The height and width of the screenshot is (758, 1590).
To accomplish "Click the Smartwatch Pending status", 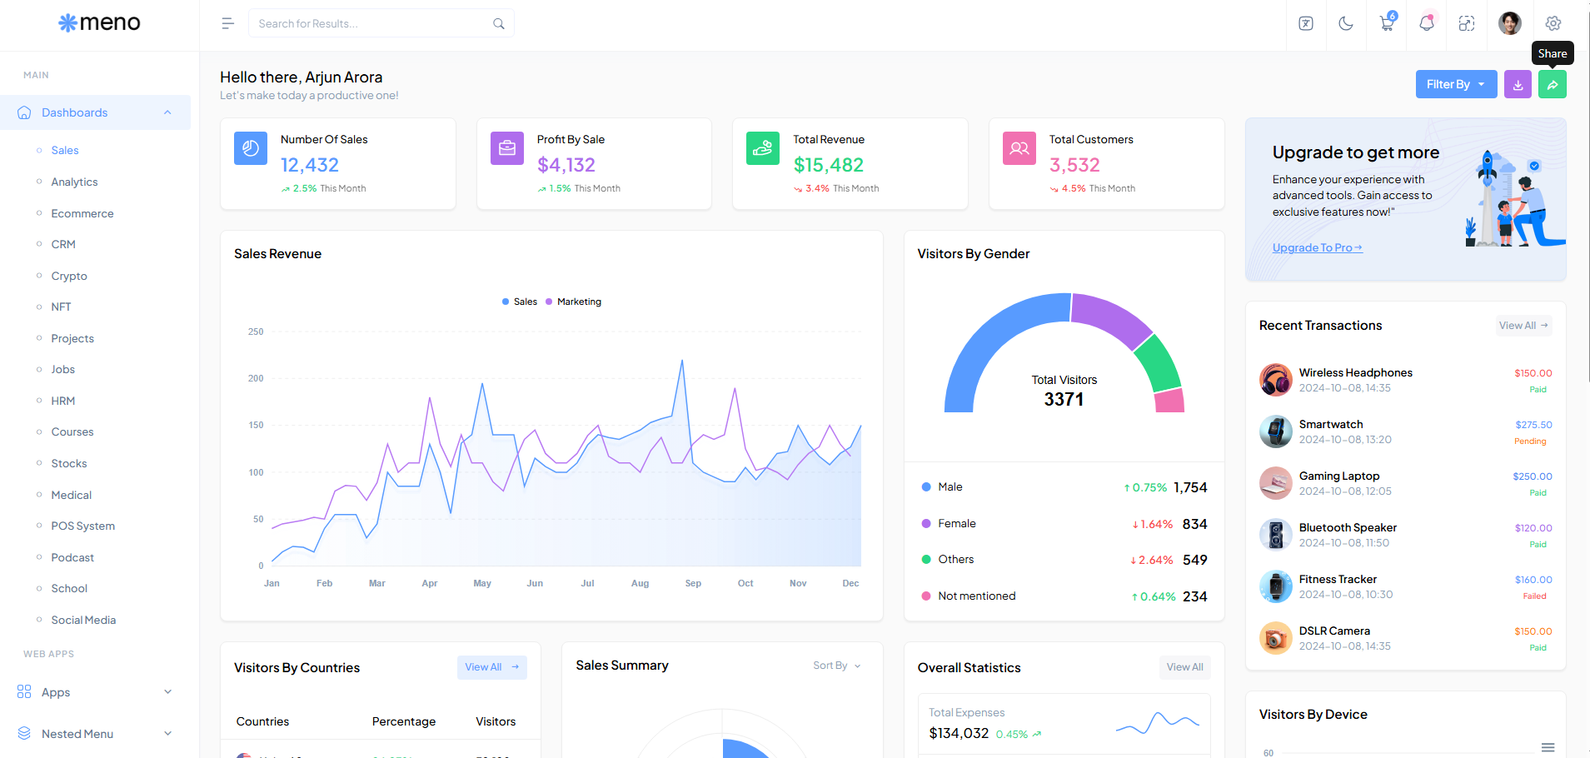I will point(1530,441).
